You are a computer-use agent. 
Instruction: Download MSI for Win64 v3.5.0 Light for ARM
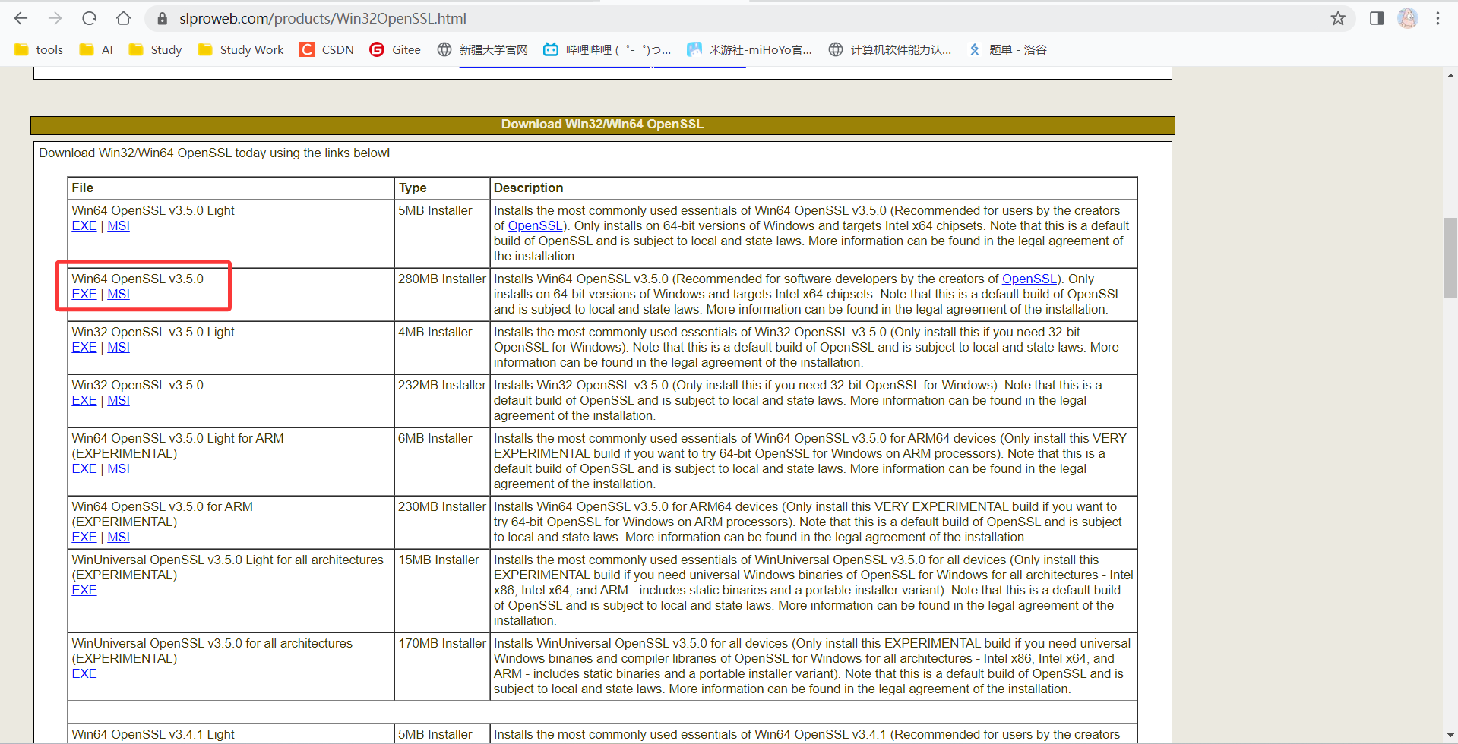[119, 468]
